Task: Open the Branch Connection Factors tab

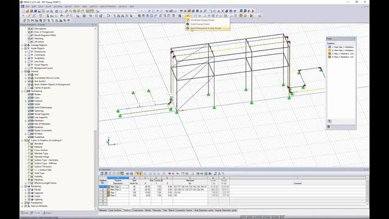Action: point(181,210)
